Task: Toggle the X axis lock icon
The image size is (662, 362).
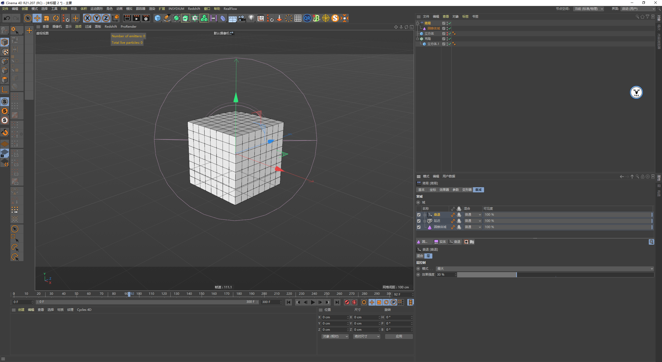Action: coord(87,18)
